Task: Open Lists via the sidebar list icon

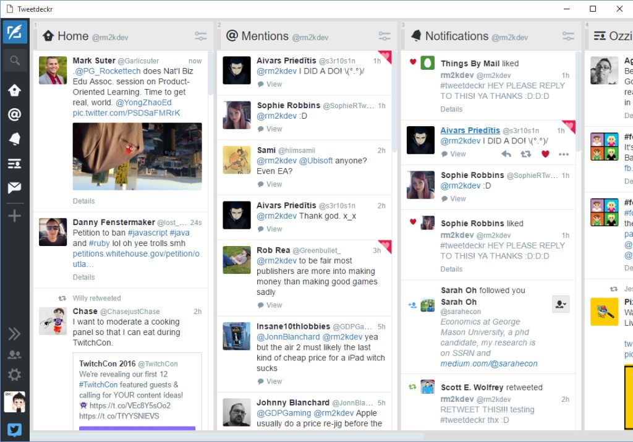Action: point(14,164)
